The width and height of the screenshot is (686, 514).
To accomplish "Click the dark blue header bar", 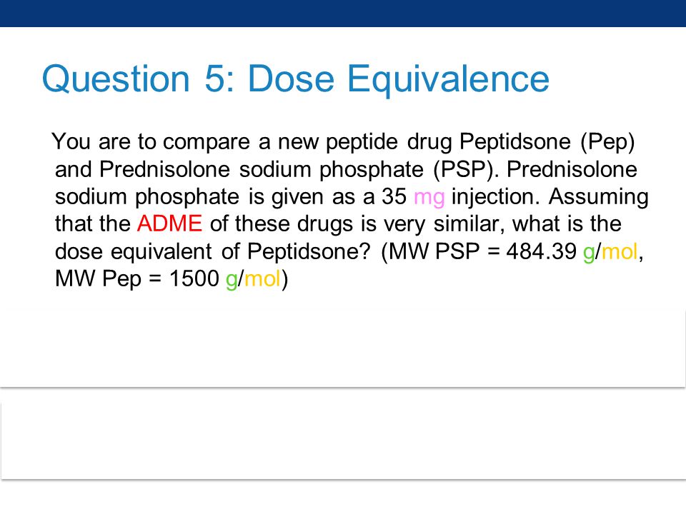I will click(x=343, y=13).
